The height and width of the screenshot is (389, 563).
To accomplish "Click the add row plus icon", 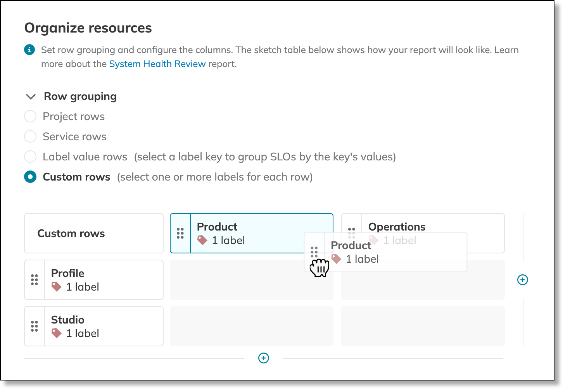I will tap(264, 358).
